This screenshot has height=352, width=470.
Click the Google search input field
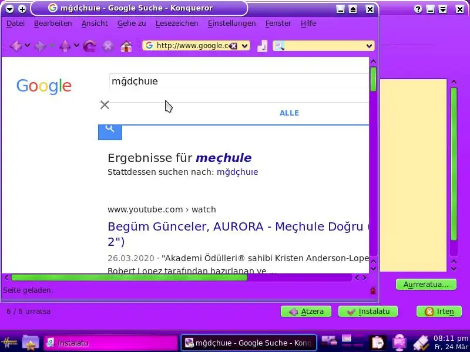coord(239,81)
